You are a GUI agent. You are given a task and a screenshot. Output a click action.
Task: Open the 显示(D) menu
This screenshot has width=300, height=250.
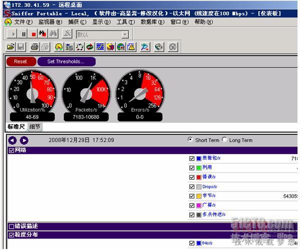click(x=101, y=22)
